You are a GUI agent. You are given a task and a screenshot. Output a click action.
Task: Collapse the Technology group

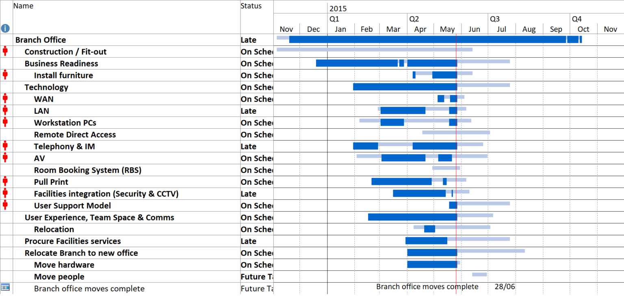(x=46, y=87)
